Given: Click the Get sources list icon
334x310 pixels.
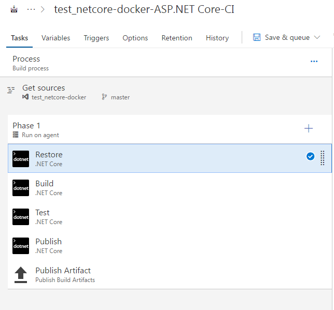Looking at the screenshot, I should 11,90.
